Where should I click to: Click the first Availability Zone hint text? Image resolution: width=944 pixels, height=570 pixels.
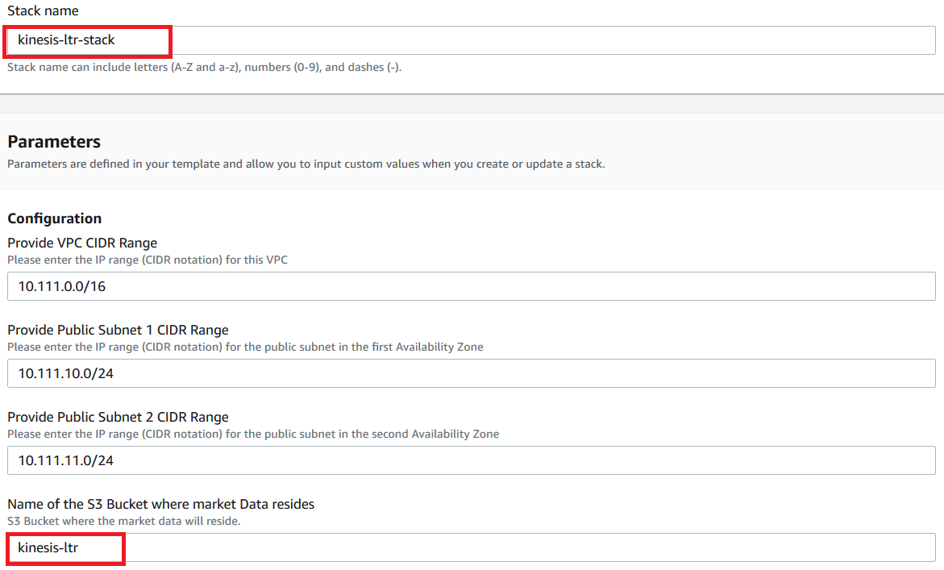click(x=245, y=347)
